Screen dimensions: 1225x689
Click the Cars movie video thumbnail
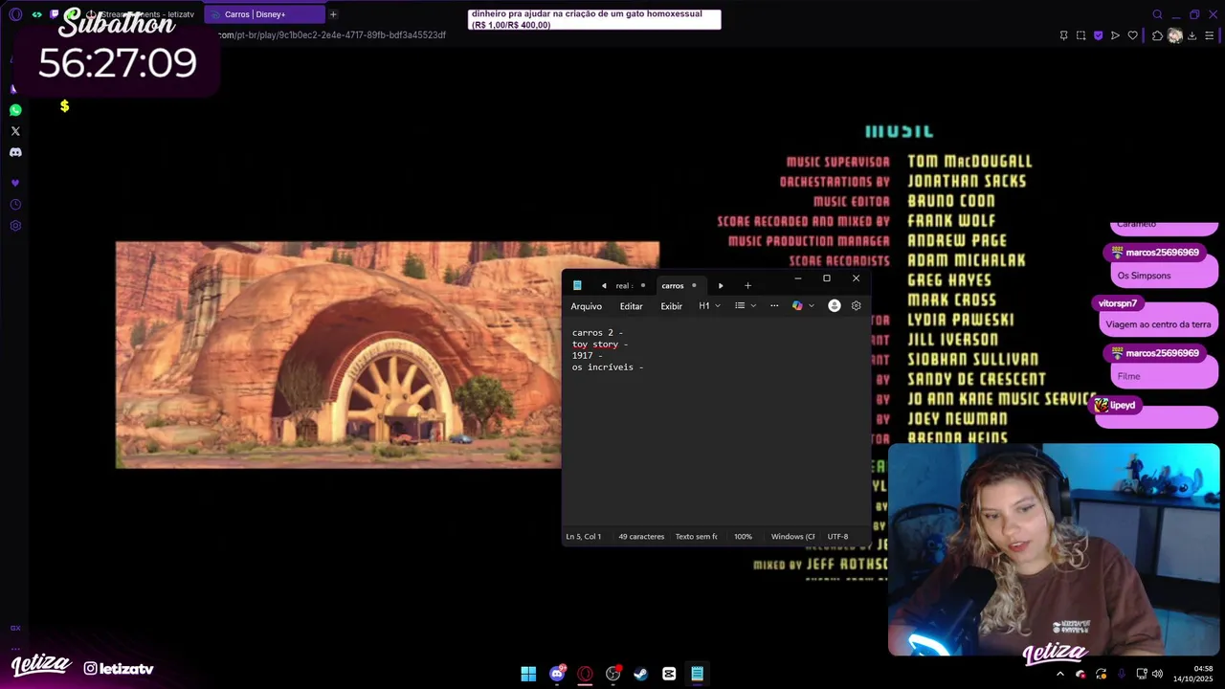(339, 355)
